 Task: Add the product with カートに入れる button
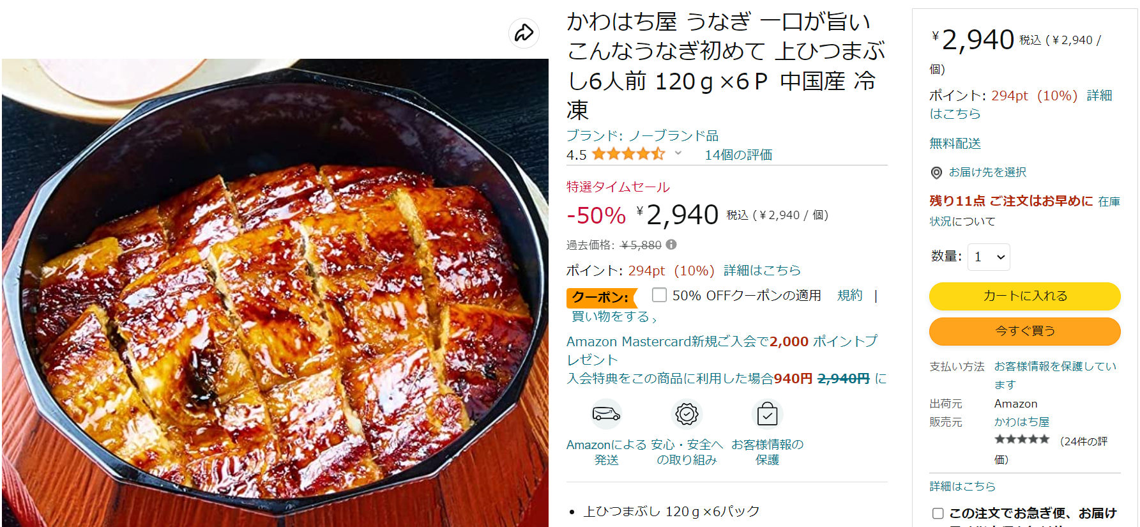coord(1025,296)
